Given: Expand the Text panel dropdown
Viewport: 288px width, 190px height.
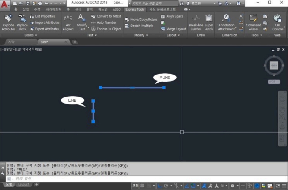Looking at the screenshot, I should point(92,35).
